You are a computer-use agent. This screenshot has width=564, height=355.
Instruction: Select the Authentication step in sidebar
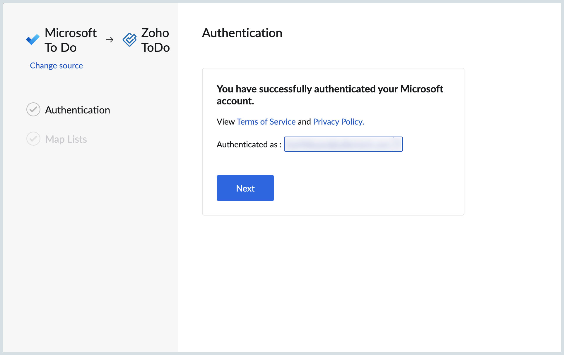(77, 110)
